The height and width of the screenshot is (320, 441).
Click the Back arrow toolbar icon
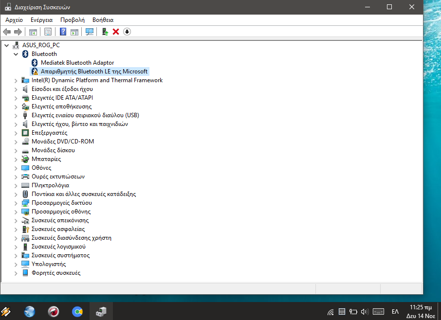[x=7, y=32]
